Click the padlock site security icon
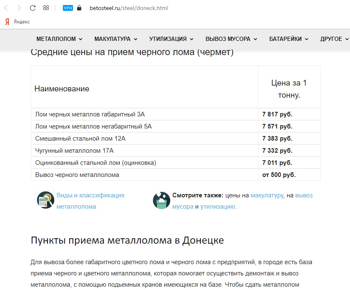This screenshot has width=350, height=290. 80,8
